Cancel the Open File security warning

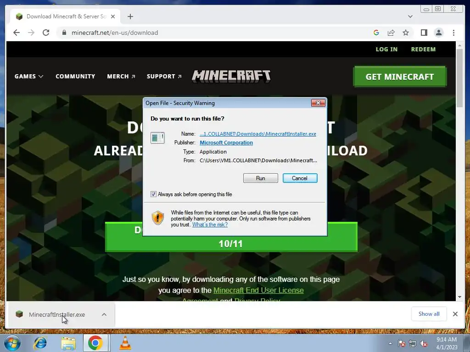300,178
